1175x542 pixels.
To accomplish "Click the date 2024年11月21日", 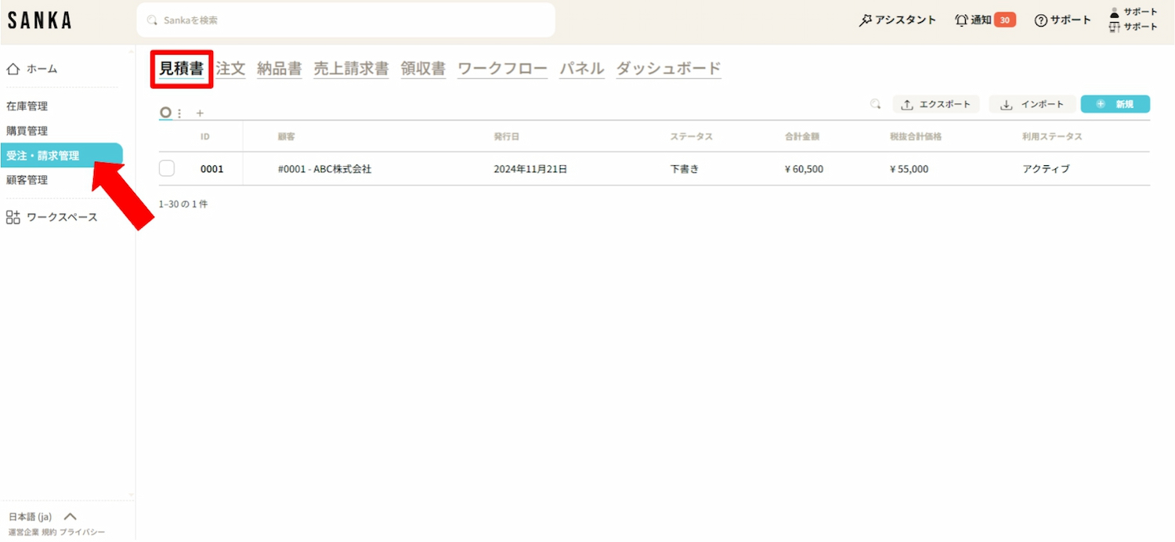I will [x=530, y=168].
